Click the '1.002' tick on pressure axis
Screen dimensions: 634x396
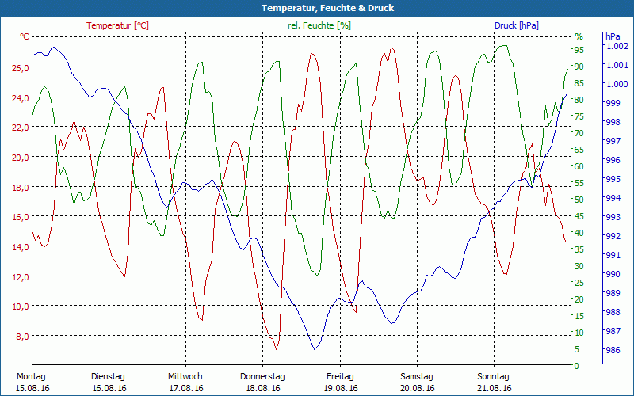[x=617, y=46]
